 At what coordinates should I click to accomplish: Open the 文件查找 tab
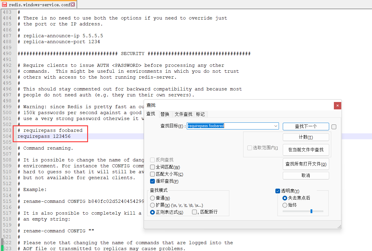(183, 114)
